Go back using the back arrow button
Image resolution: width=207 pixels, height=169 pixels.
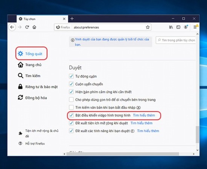pyautogui.click(x=12, y=27)
